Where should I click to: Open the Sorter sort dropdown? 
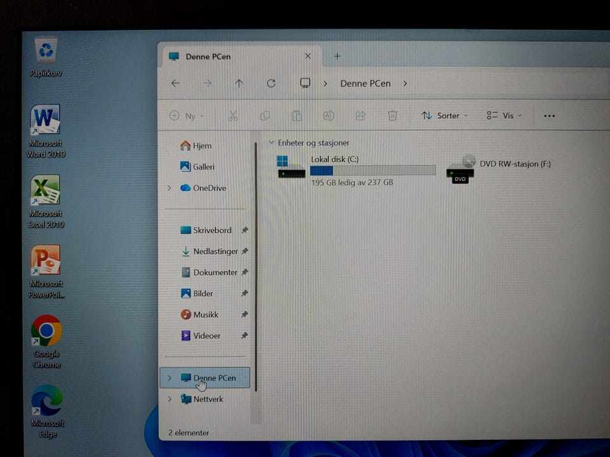[x=445, y=116]
